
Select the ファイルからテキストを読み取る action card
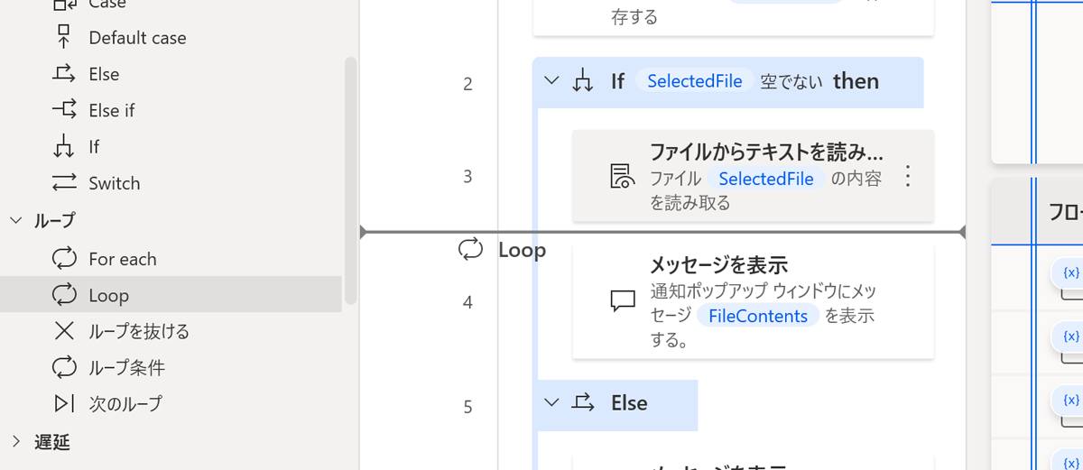754,176
